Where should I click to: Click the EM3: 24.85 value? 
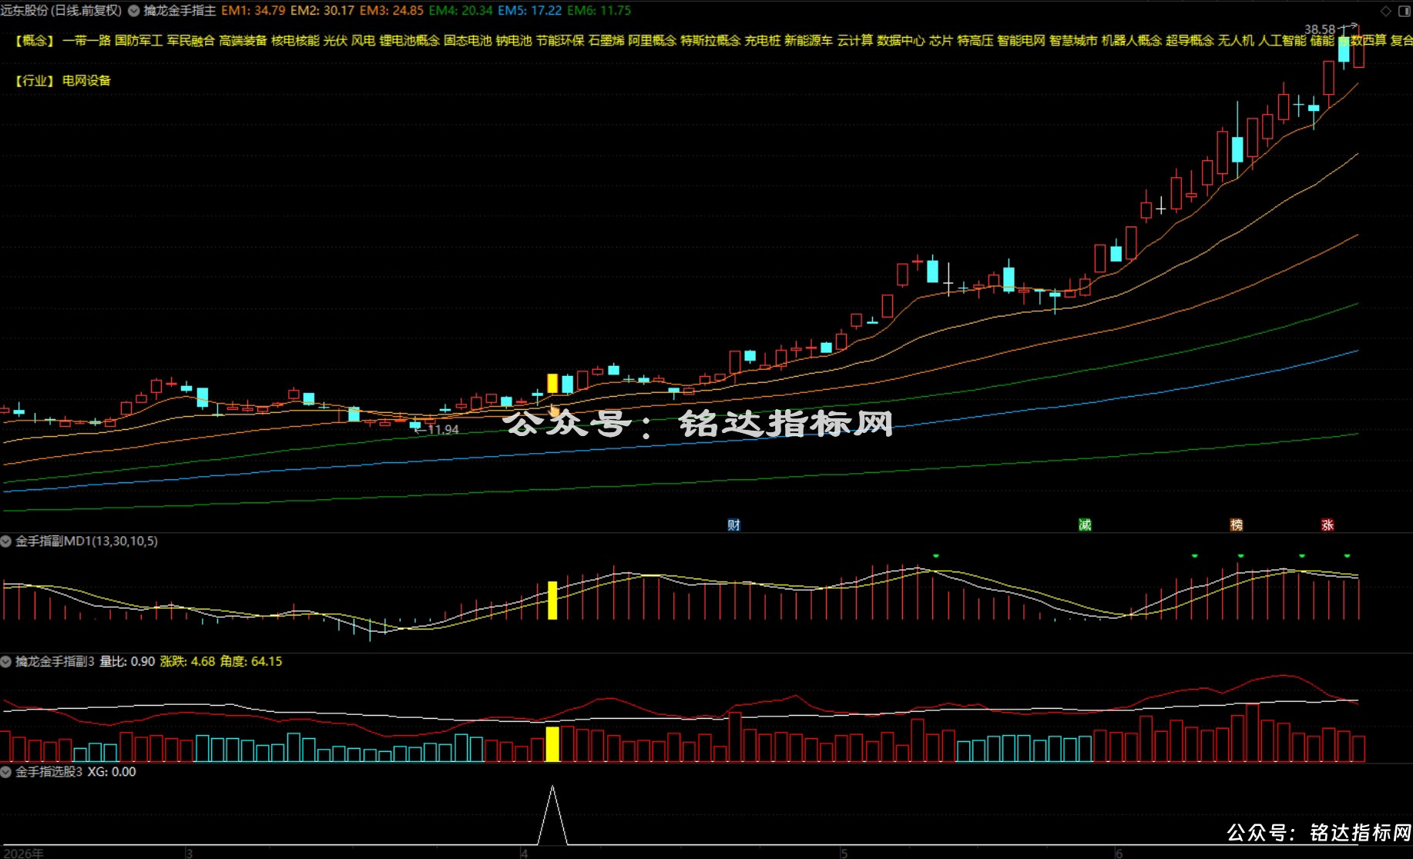392,11
